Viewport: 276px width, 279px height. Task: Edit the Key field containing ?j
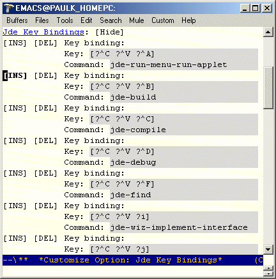174,250
